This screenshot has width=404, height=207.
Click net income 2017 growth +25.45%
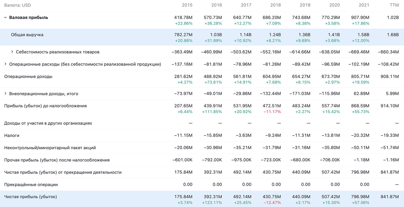(x=243, y=203)
